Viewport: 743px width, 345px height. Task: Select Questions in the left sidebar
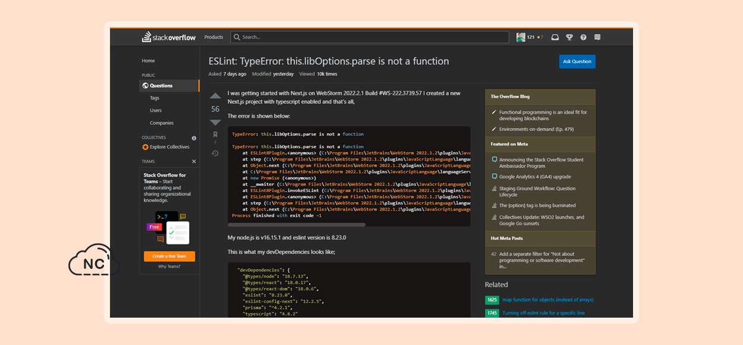click(x=169, y=86)
